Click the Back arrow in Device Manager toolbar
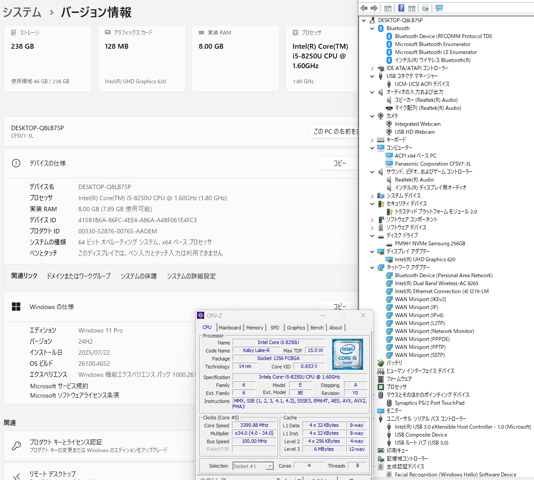This screenshot has width=534, height=480. click(x=364, y=8)
